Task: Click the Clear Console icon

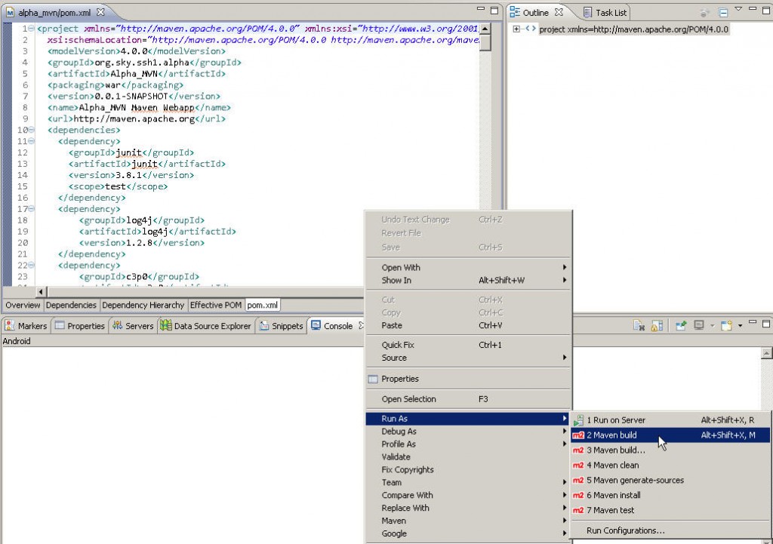Action: tap(639, 326)
